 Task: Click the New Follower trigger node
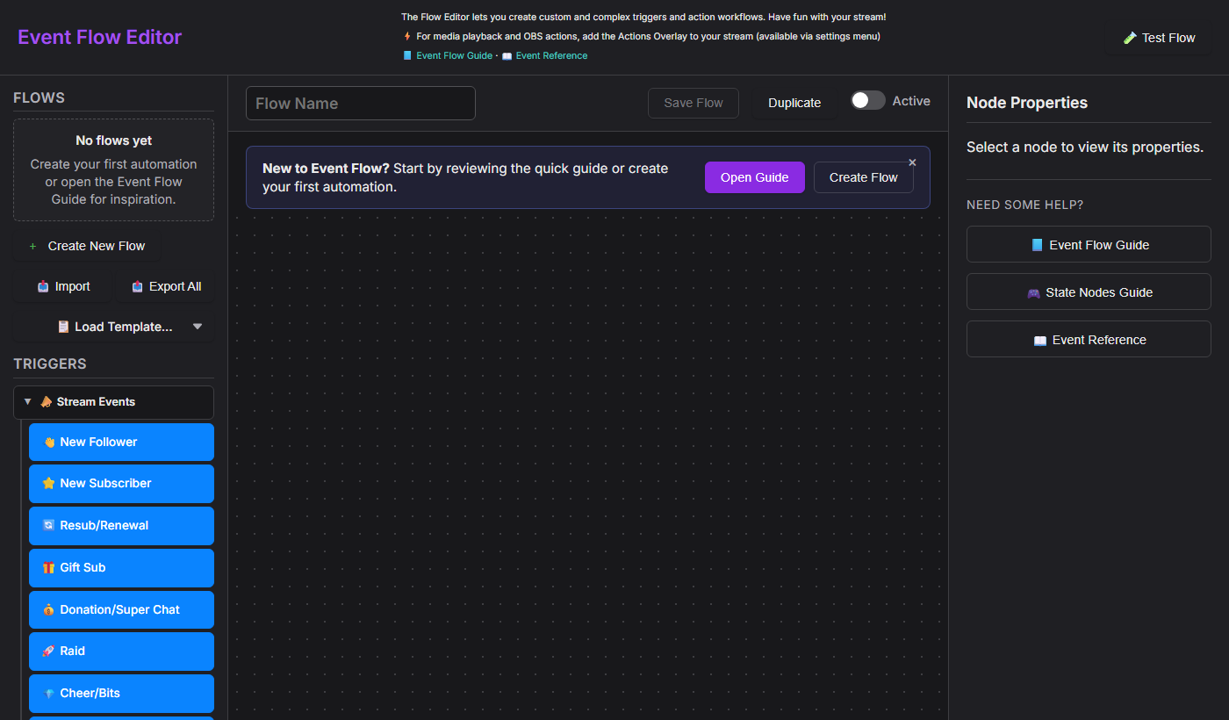pyautogui.click(x=121, y=442)
